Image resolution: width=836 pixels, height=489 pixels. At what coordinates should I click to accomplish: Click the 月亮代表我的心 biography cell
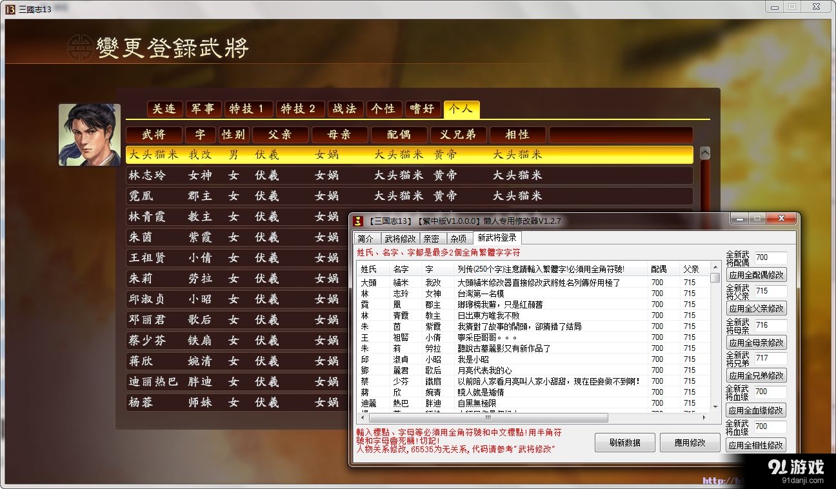click(x=484, y=370)
